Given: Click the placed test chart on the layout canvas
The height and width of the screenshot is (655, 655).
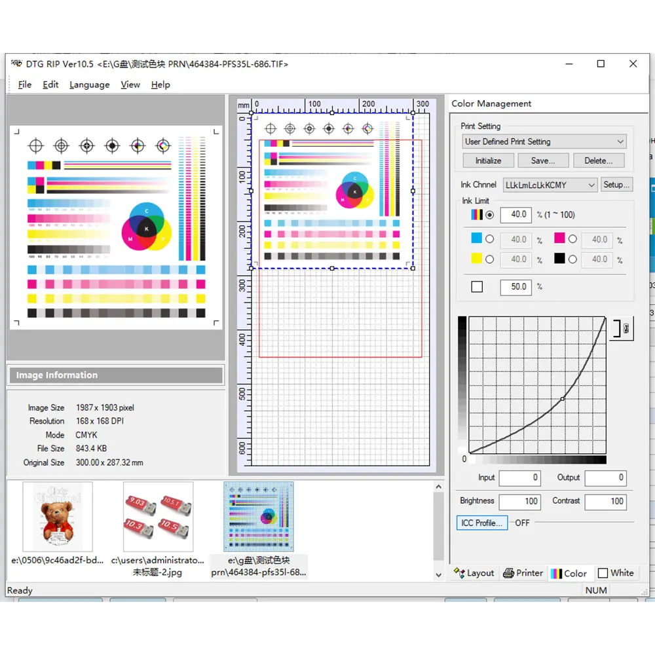Looking at the screenshot, I should [x=332, y=191].
